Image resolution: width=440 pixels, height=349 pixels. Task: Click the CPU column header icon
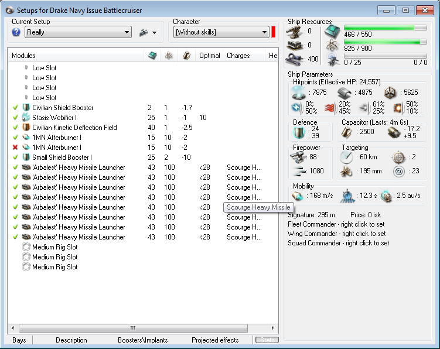pyautogui.click(x=152, y=56)
